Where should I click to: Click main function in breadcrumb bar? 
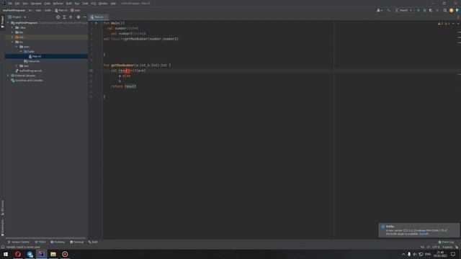coord(75,10)
